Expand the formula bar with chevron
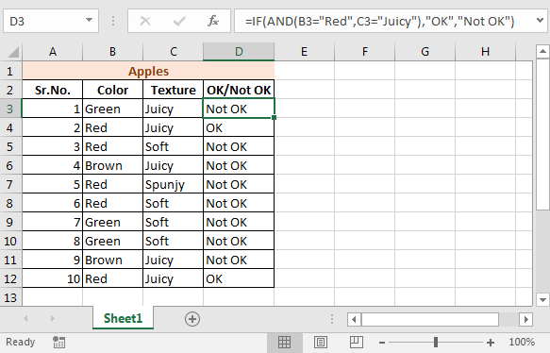This screenshot has width=550, height=353. tap(541, 21)
